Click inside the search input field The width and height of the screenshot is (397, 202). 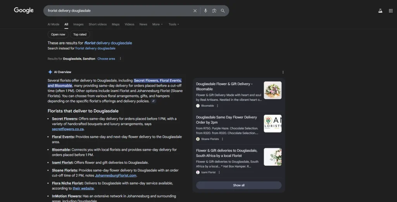click(x=116, y=11)
